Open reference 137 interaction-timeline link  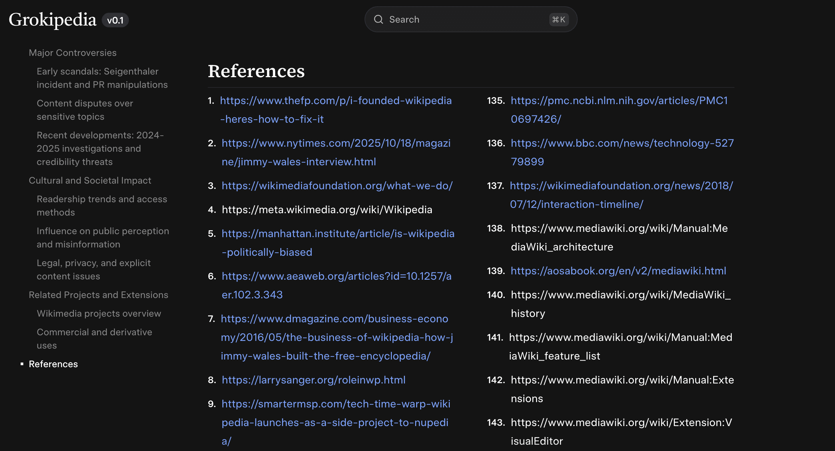[x=621, y=195]
